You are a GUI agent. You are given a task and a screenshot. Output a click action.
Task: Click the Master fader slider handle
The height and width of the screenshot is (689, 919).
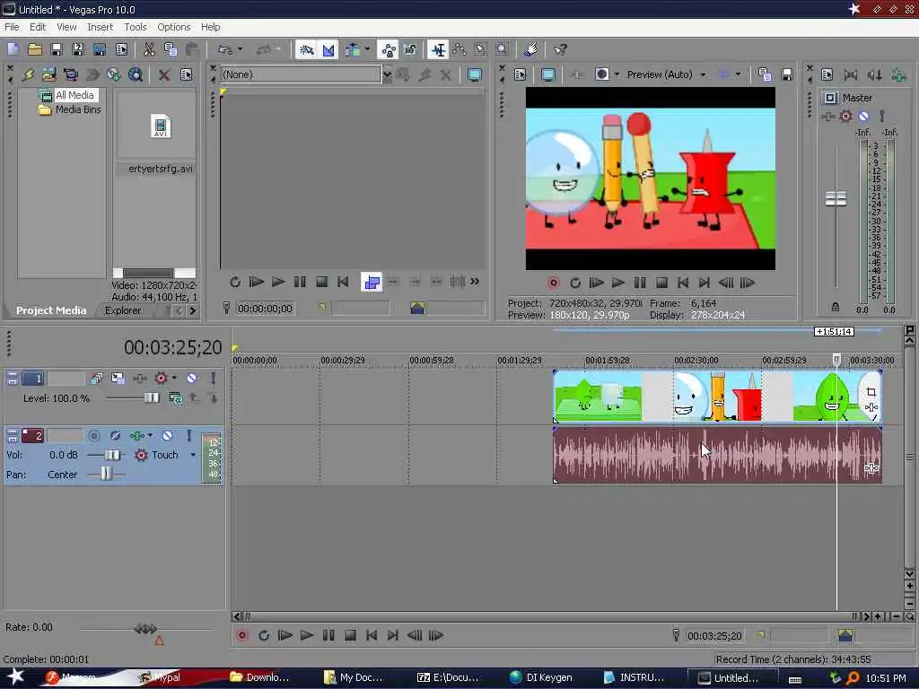click(x=836, y=198)
